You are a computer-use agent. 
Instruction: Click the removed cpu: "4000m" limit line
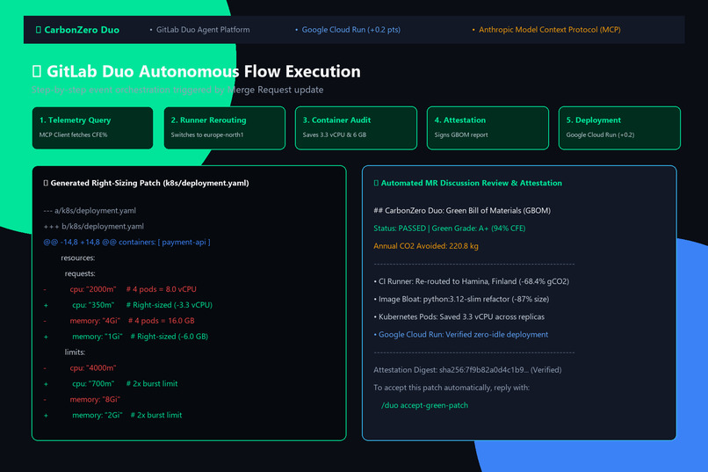[79, 367]
